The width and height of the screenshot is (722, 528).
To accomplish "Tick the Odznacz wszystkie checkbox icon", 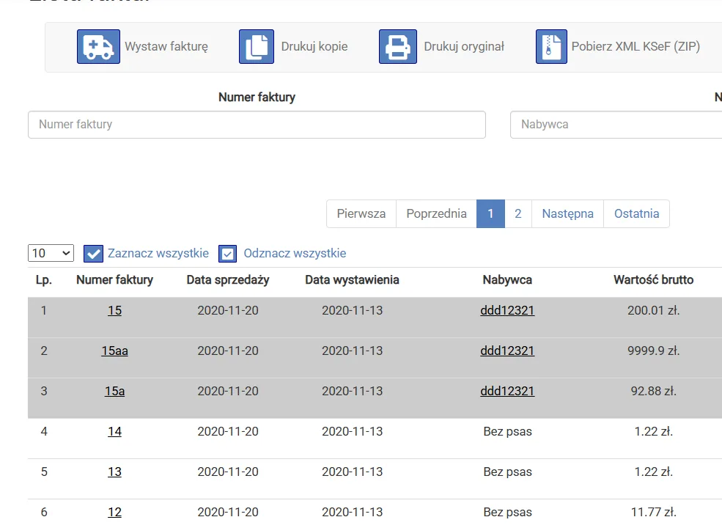I will coord(227,254).
